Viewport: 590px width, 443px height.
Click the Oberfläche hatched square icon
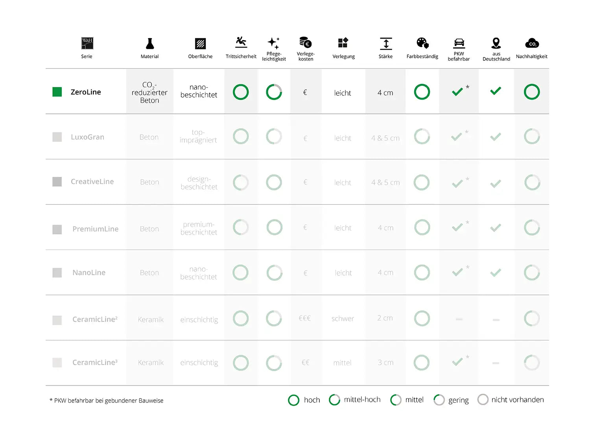200,43
